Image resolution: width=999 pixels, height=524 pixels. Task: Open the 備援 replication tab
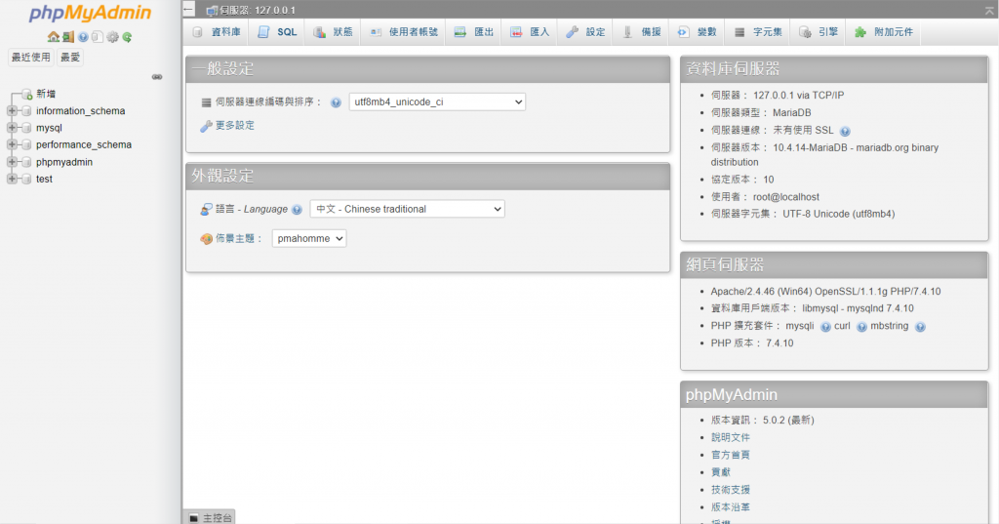(x=642, y=32)
